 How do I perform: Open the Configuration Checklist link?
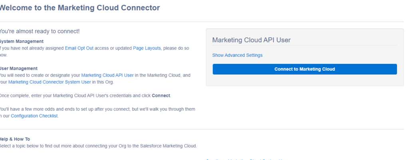point(34,116)
